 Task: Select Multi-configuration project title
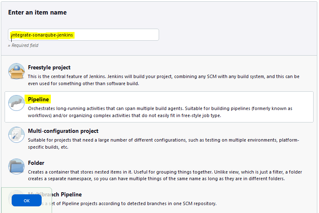coord(63,131)
